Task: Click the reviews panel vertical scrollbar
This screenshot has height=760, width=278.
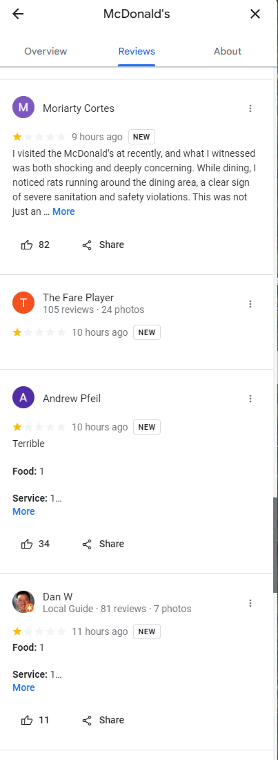Action: [x=275, y=545]
